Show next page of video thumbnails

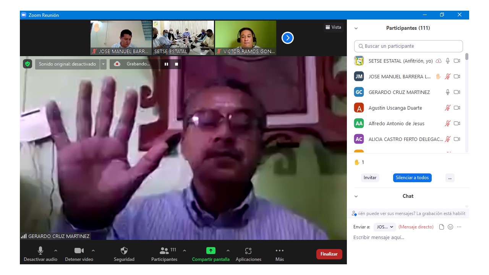[x=288, y=38]
